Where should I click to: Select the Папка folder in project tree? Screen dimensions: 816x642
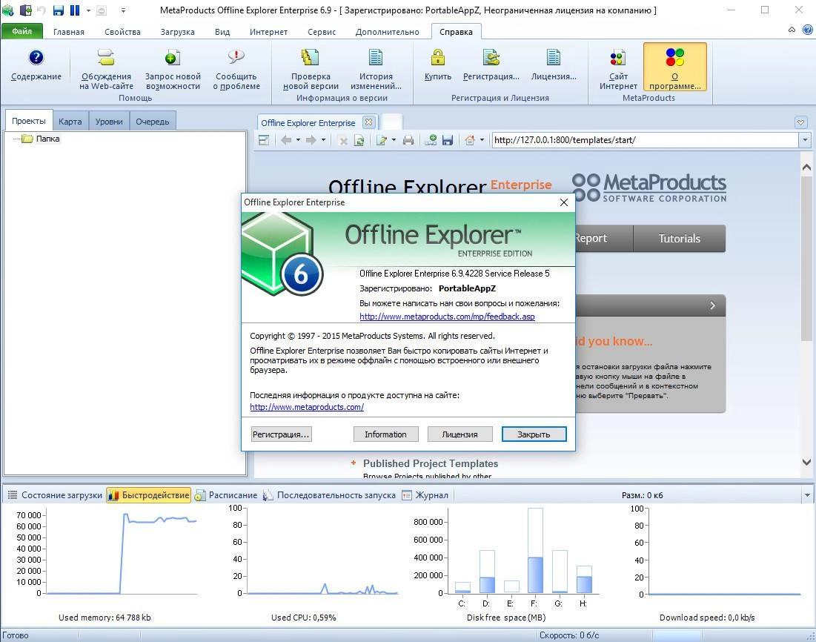click(x=48, y=139)
